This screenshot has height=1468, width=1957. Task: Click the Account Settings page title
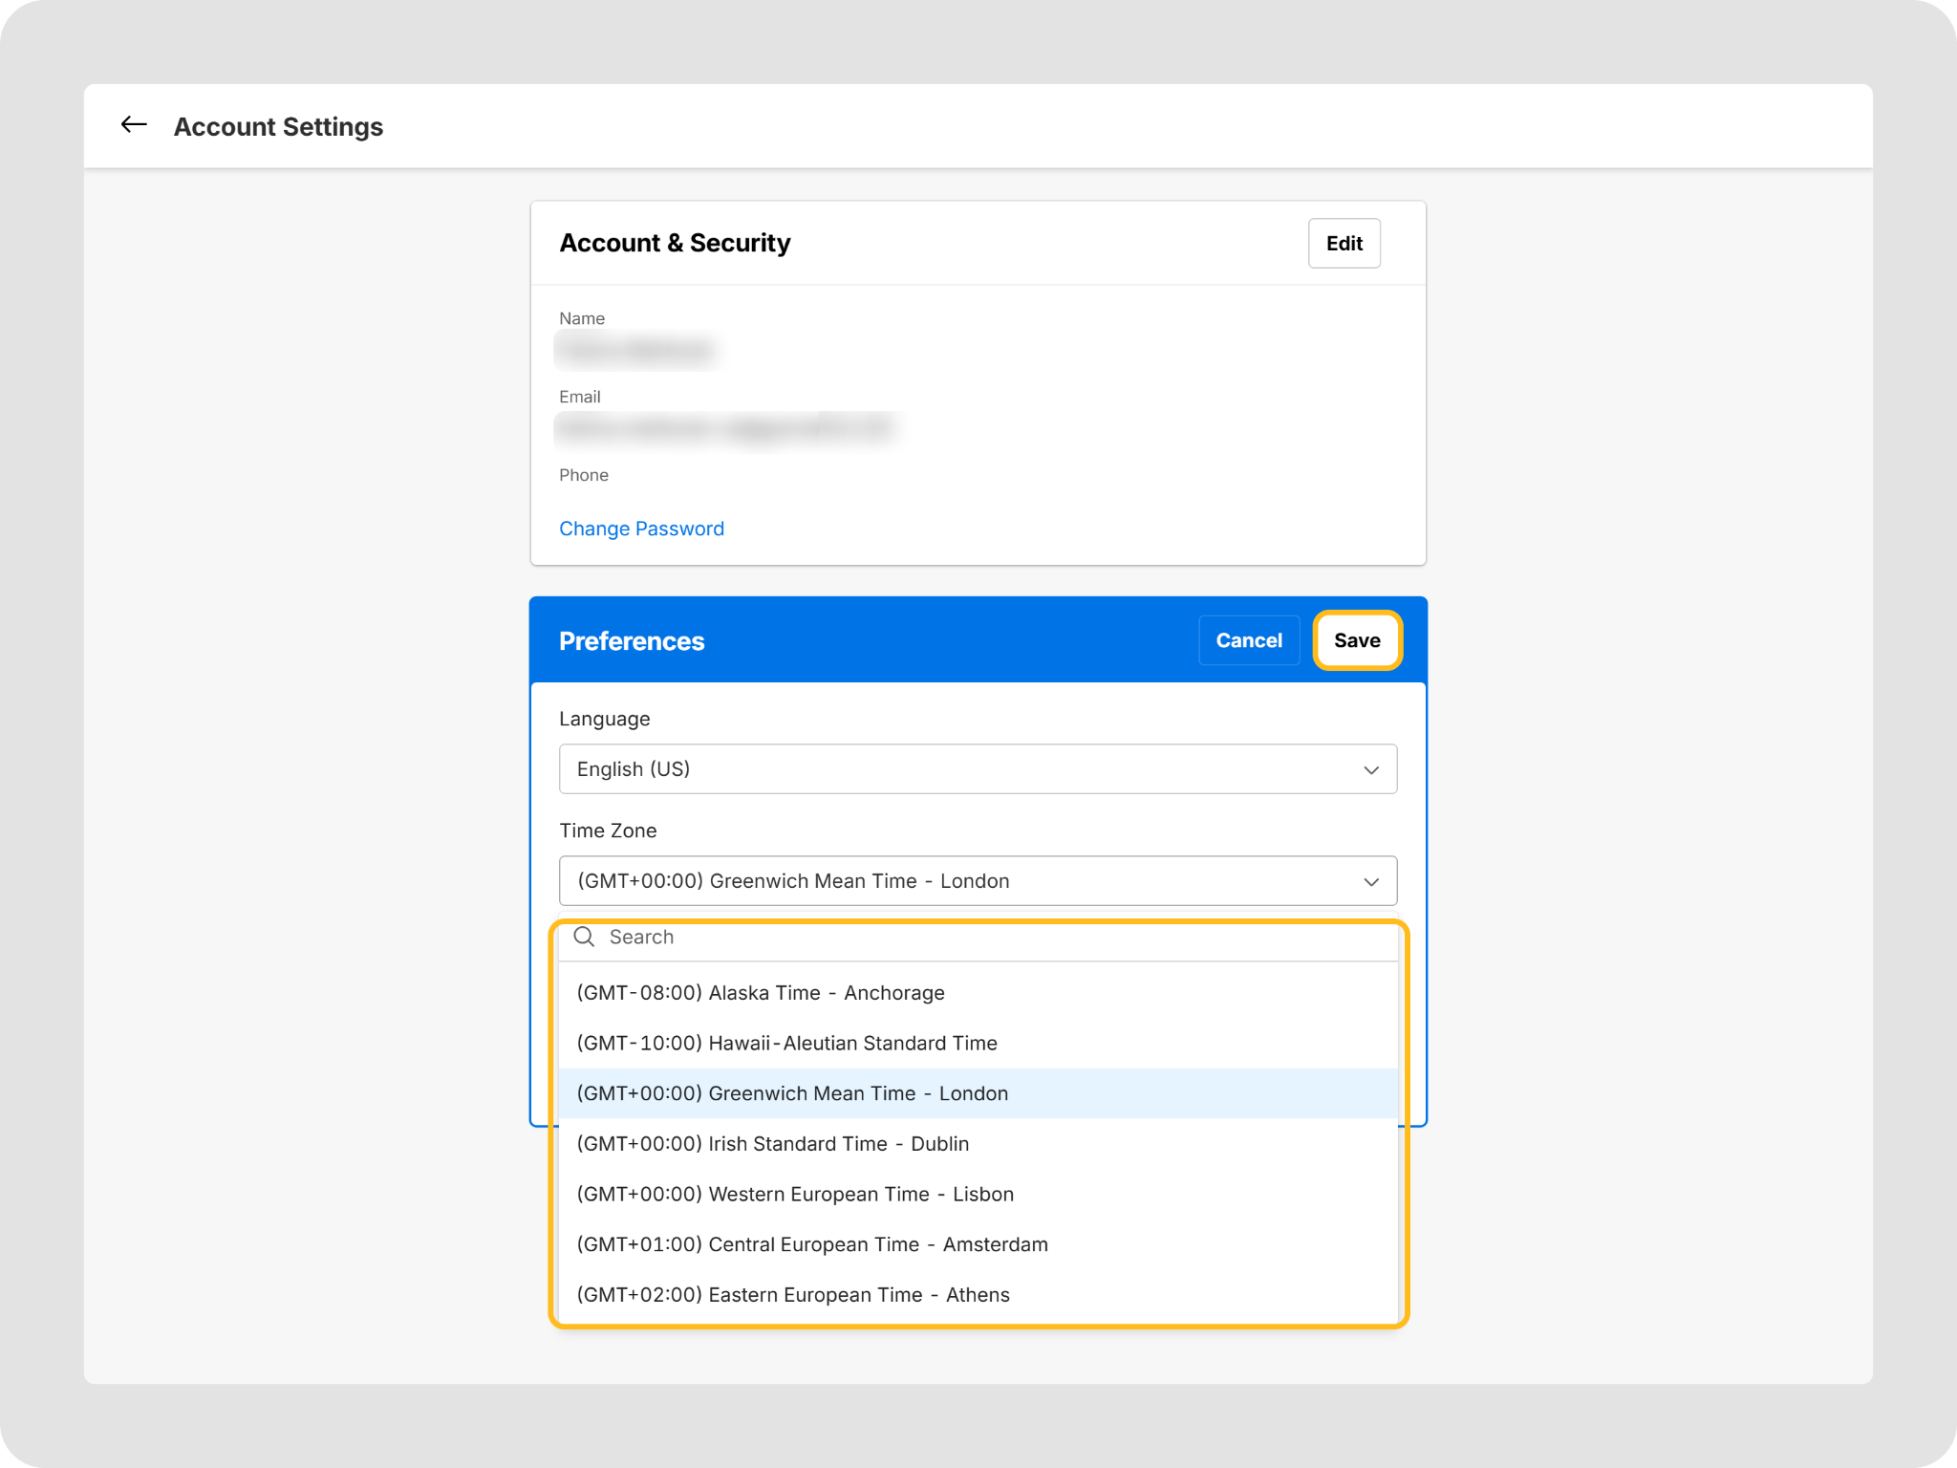coord(278,126)
